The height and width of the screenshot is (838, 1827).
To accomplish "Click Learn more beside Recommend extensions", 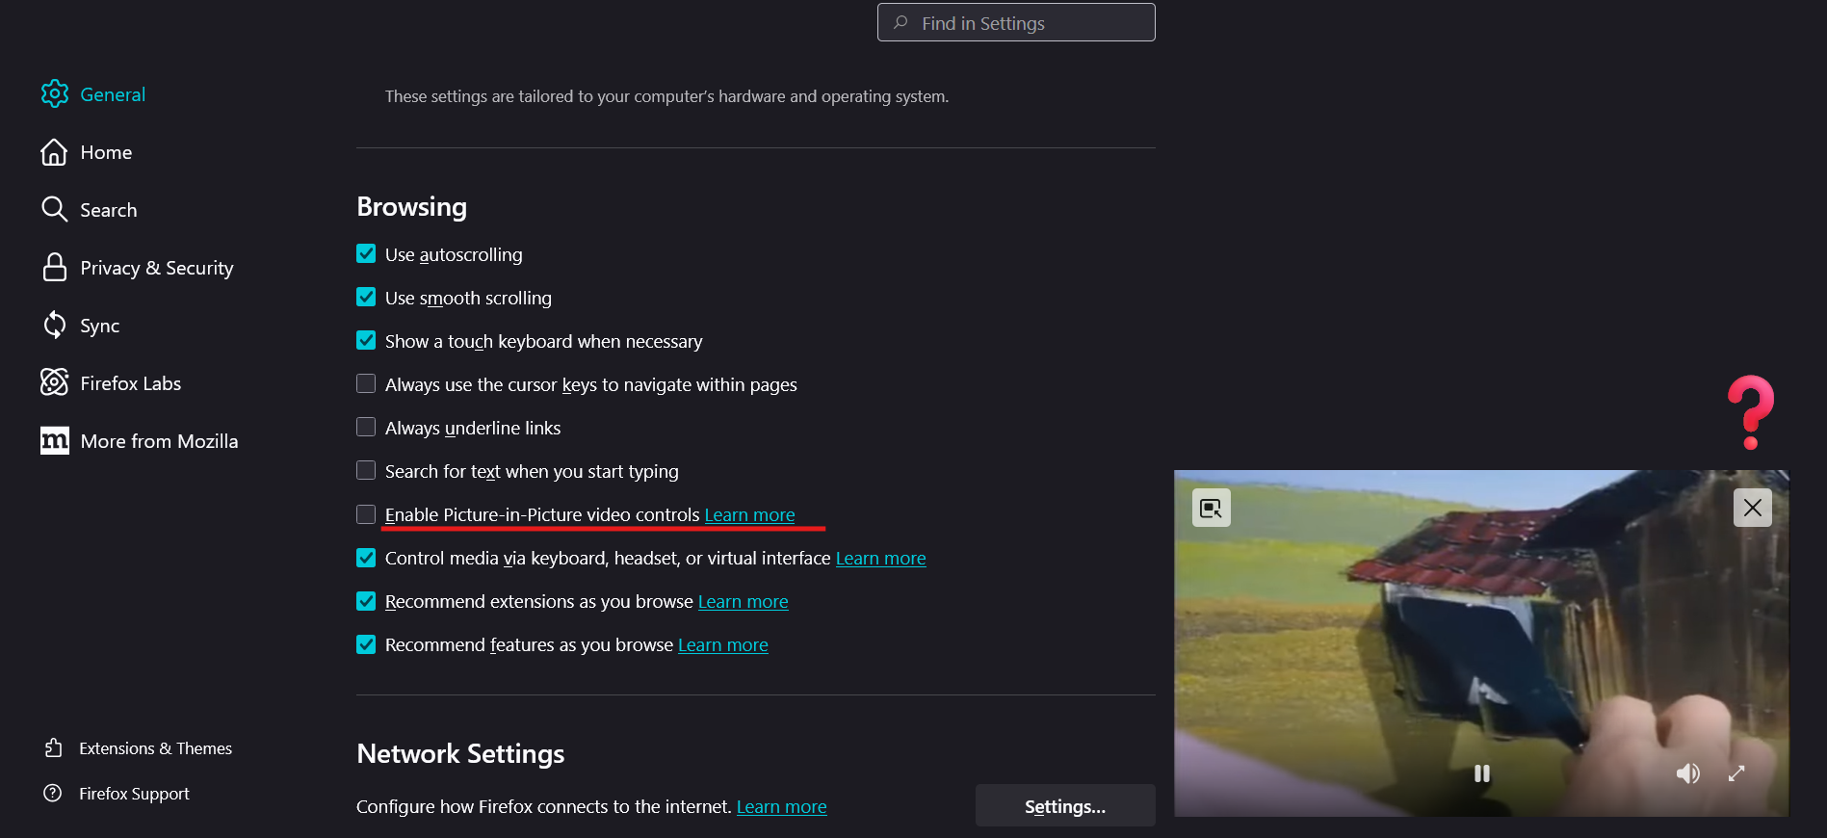I will coord(743,602).
